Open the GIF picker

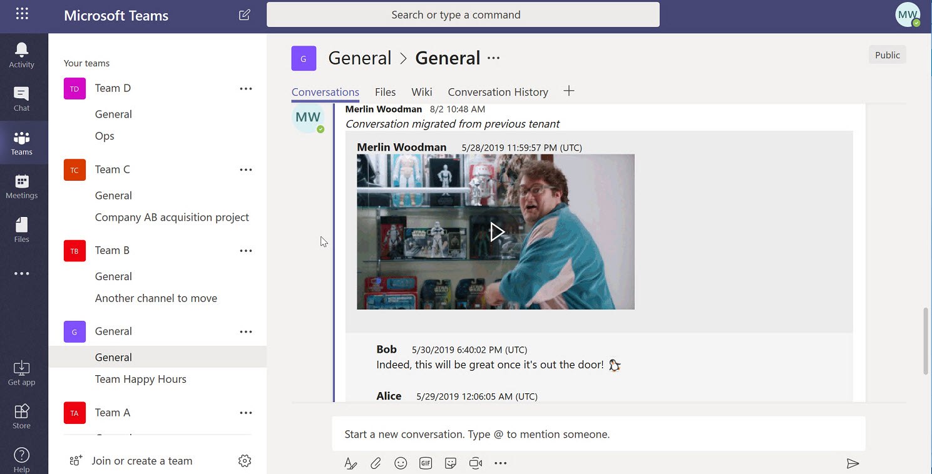[x=426, y=463]
